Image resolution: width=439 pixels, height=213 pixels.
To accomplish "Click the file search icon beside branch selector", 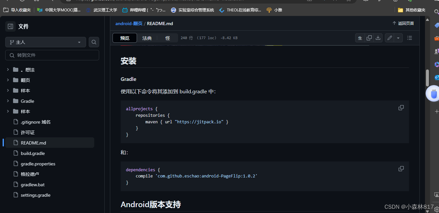I will [94, 42].
